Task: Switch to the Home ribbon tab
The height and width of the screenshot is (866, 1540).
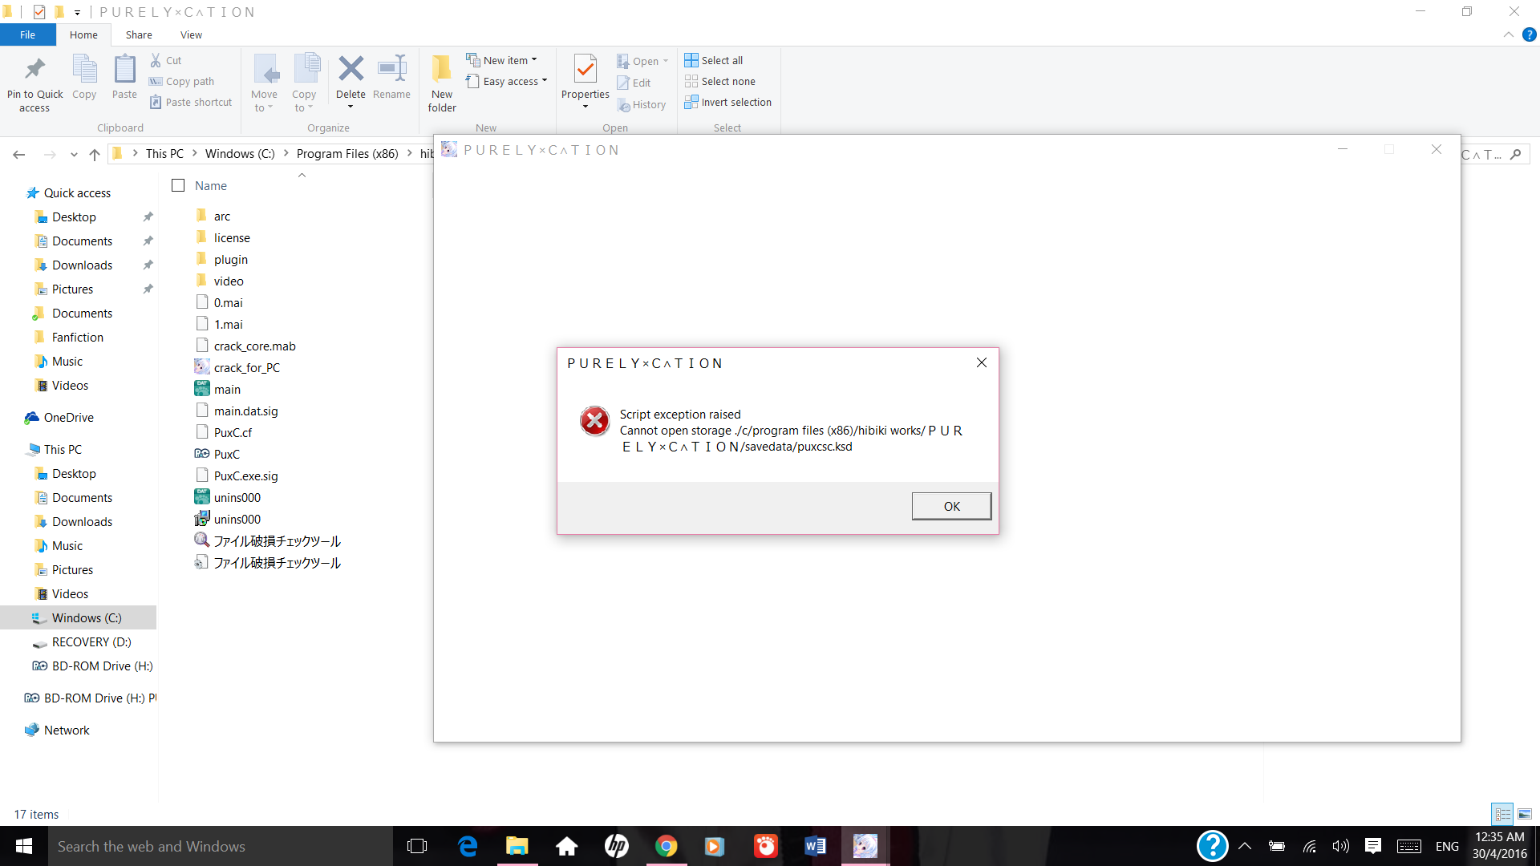Action: coord(83,34)
